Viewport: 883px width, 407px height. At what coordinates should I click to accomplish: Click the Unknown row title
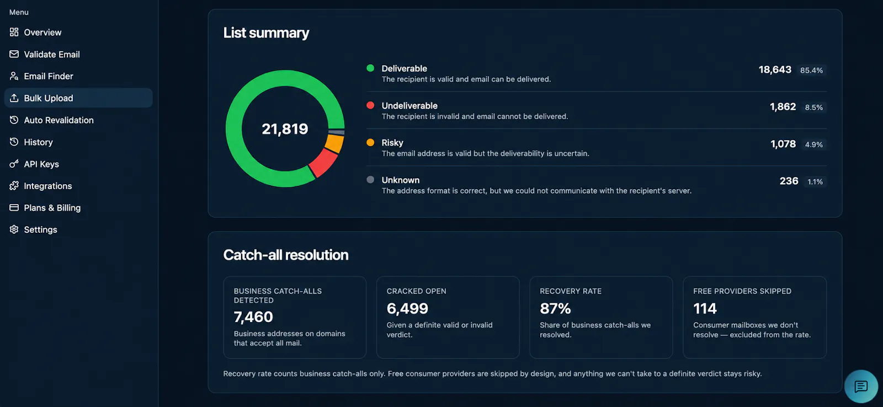[x=401, y=180]
